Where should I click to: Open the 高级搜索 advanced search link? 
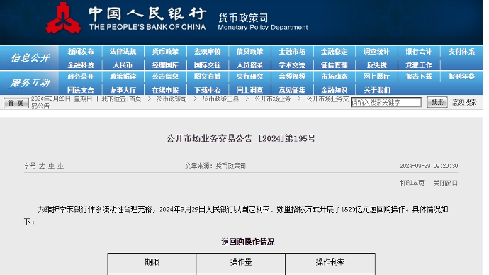coord(465,102)
